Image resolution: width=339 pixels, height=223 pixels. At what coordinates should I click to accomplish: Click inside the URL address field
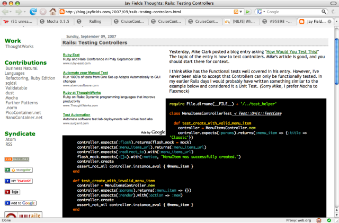[x=148, y=11]
